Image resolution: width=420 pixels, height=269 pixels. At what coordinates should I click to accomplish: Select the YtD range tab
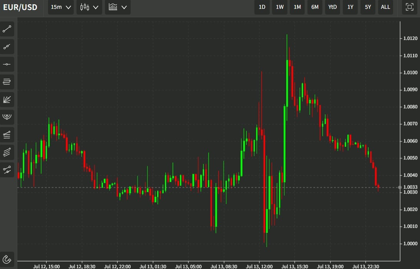pyautogui.click(x=332, y=7)
